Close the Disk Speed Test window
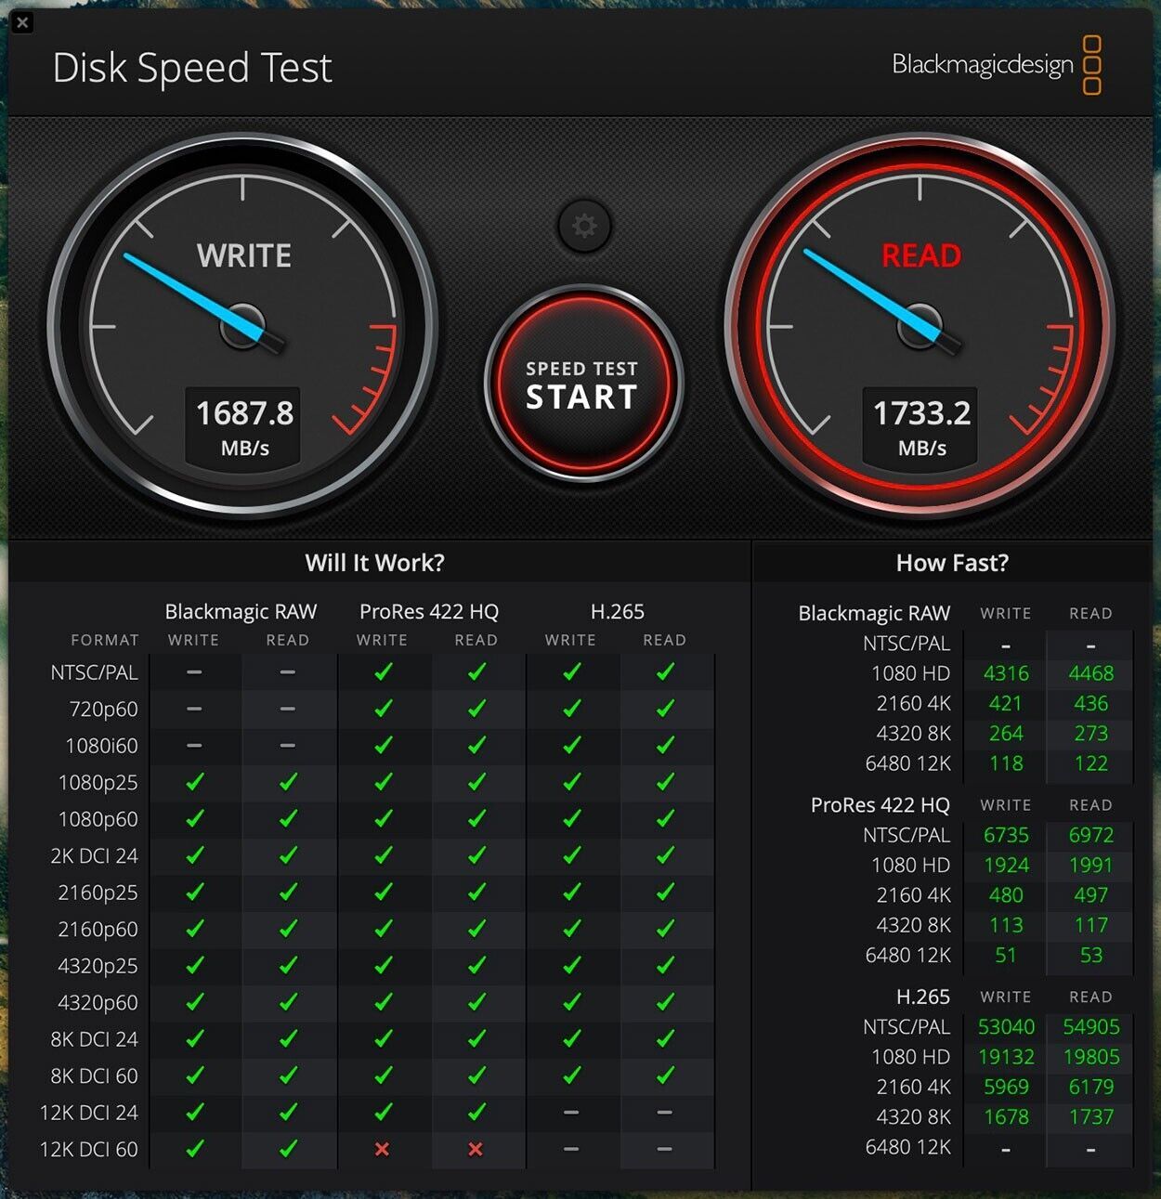The width and height of the screenshot is (1161, 1199). coord(22,22)
